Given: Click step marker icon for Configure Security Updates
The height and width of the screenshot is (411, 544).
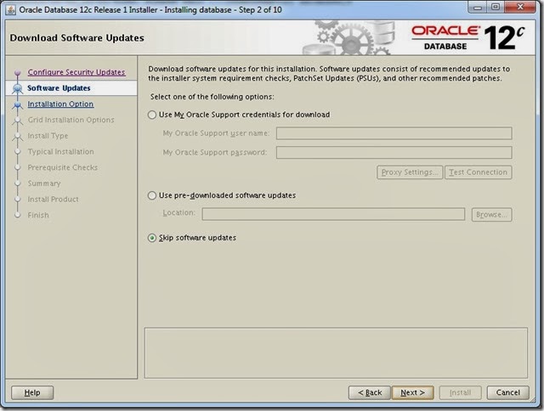Looking at the screenshot, I should point(17,72).
